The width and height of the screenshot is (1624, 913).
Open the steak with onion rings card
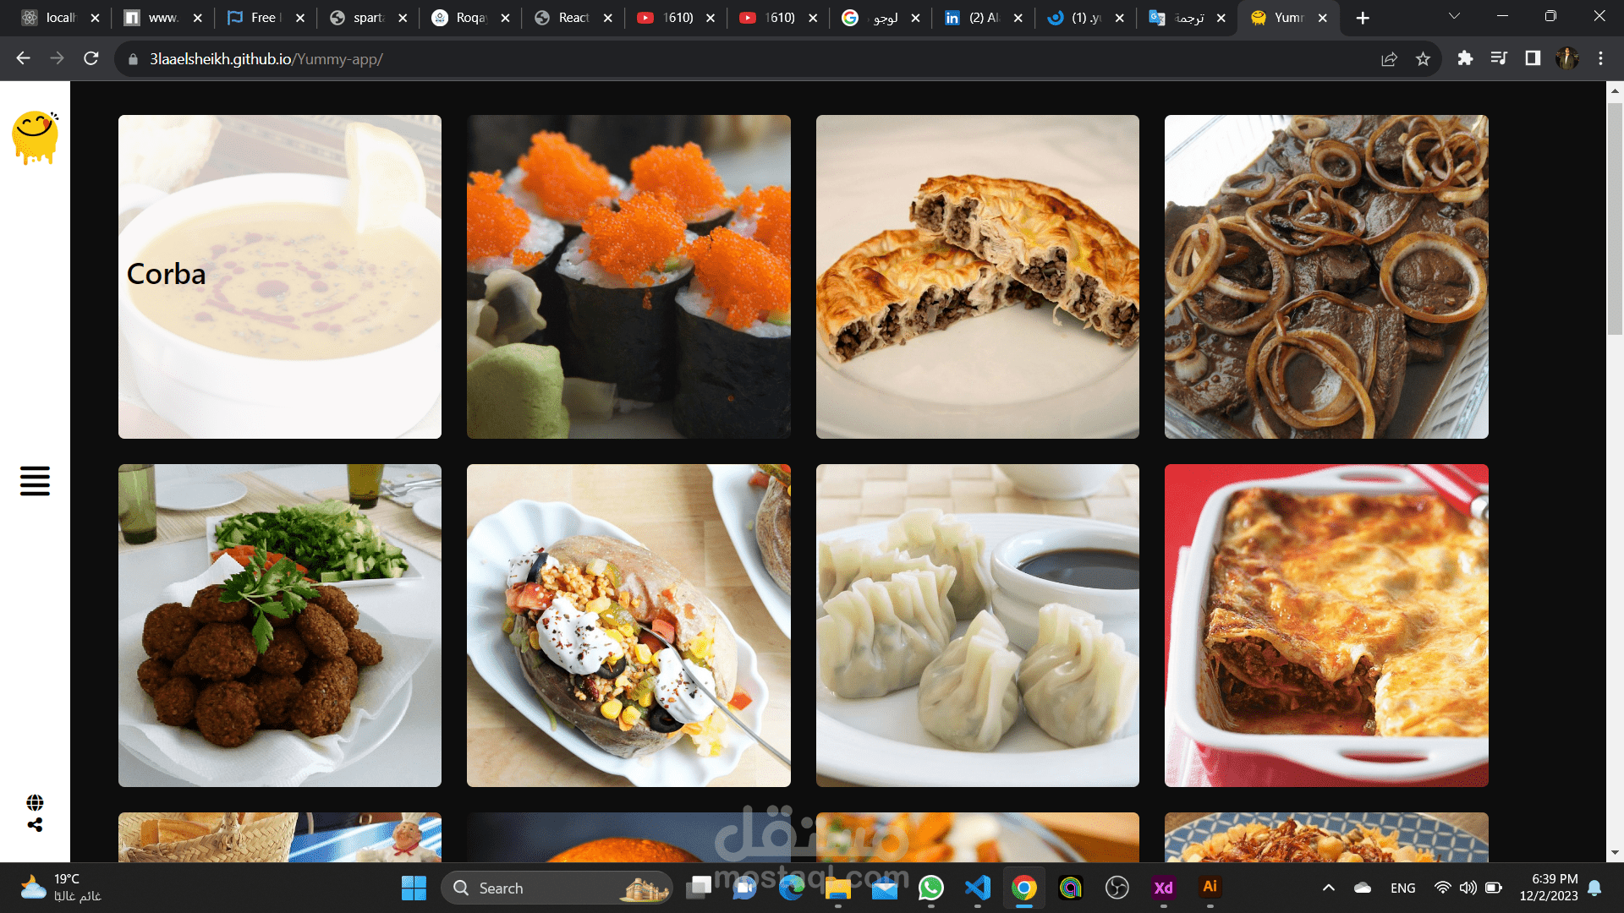click(1326, 276)
